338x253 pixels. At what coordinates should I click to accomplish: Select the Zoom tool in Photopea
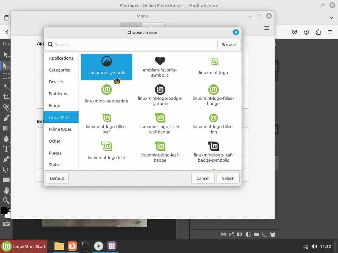6,201
